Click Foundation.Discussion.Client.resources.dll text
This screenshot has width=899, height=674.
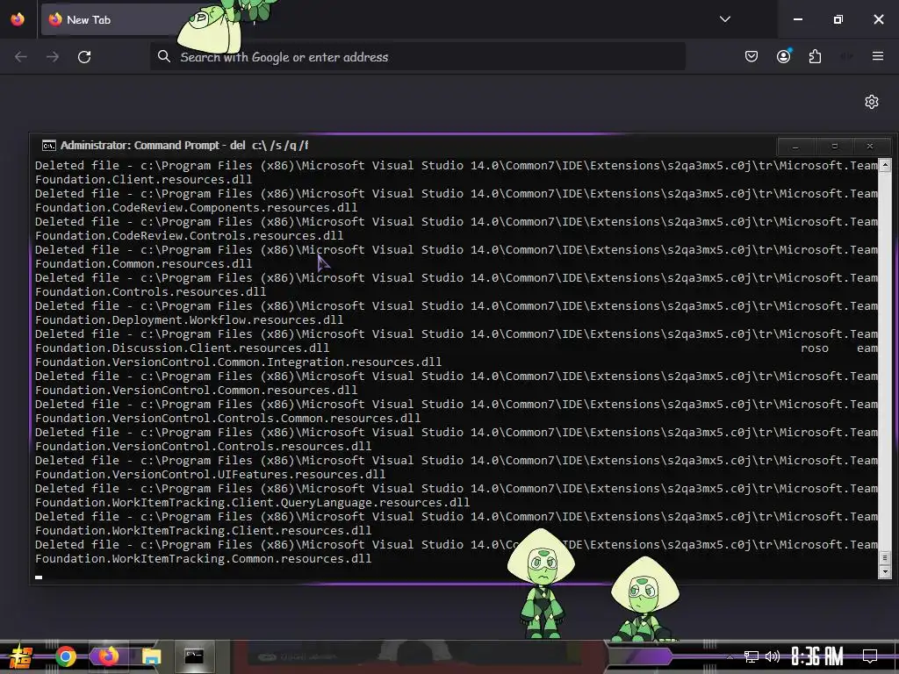tap(183, 348)
